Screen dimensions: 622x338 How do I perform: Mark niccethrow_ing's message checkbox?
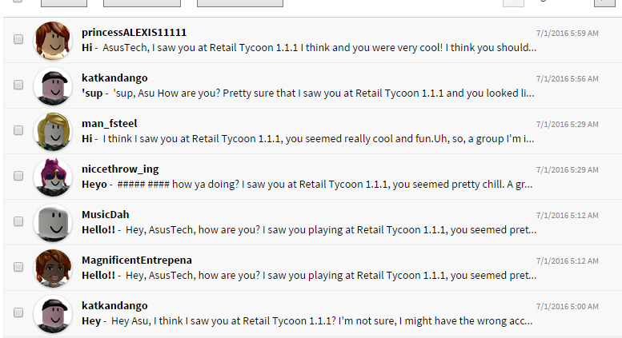pyautogui.click(x=18, y=176)
